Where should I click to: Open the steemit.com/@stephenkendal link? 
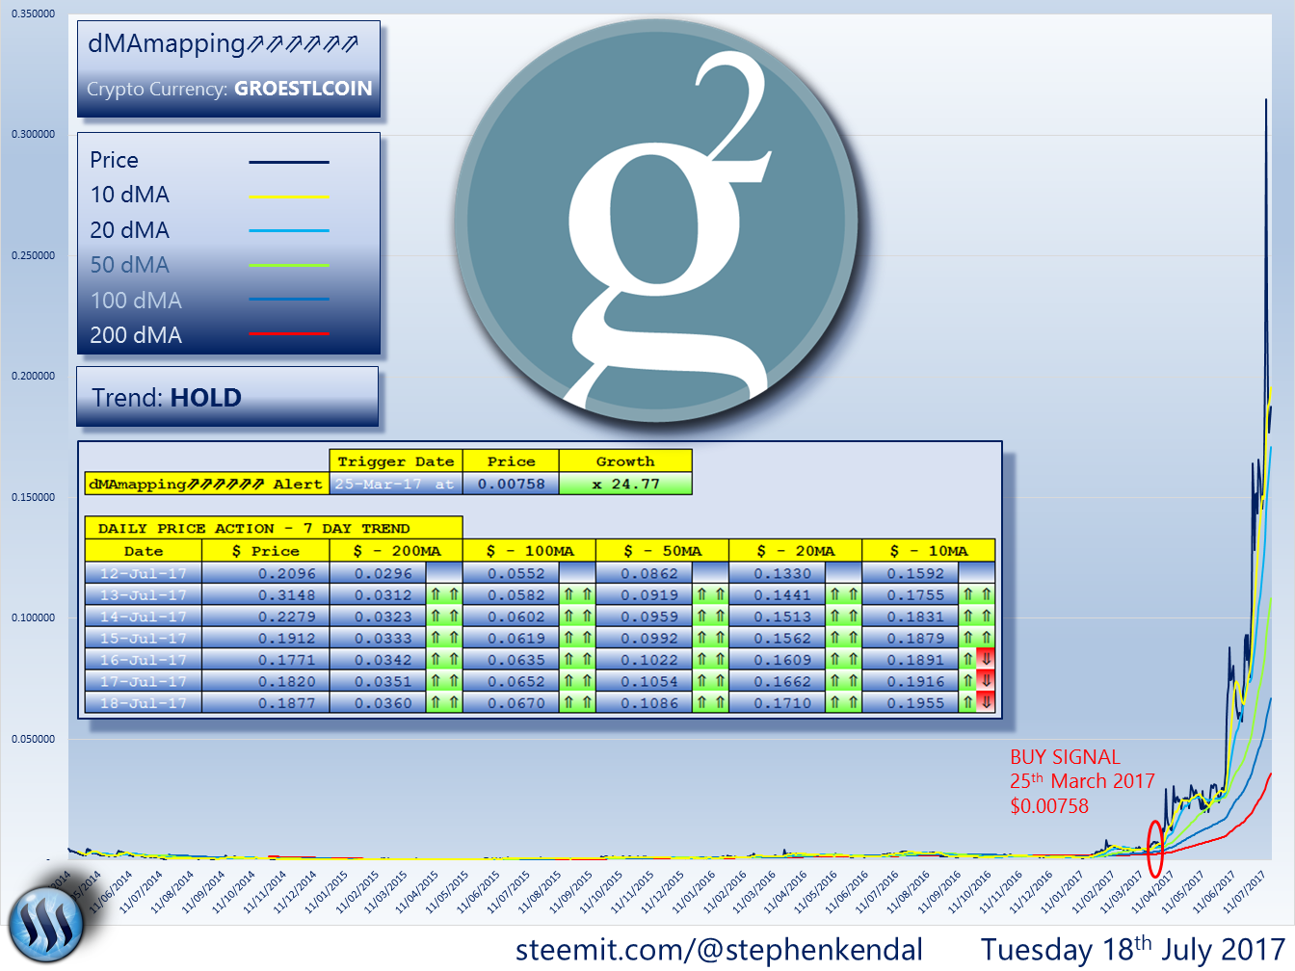[719, 950]
